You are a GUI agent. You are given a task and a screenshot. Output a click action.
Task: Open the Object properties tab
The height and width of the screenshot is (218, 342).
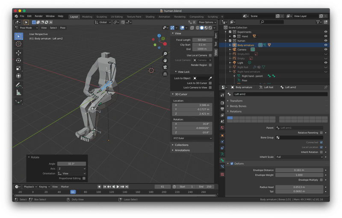tap(222, 136)
